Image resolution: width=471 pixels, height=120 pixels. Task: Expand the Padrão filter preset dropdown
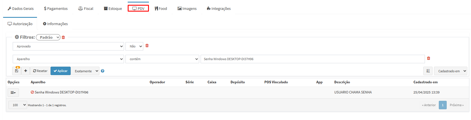coord(48,37)
